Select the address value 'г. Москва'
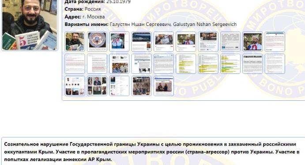 94,17
